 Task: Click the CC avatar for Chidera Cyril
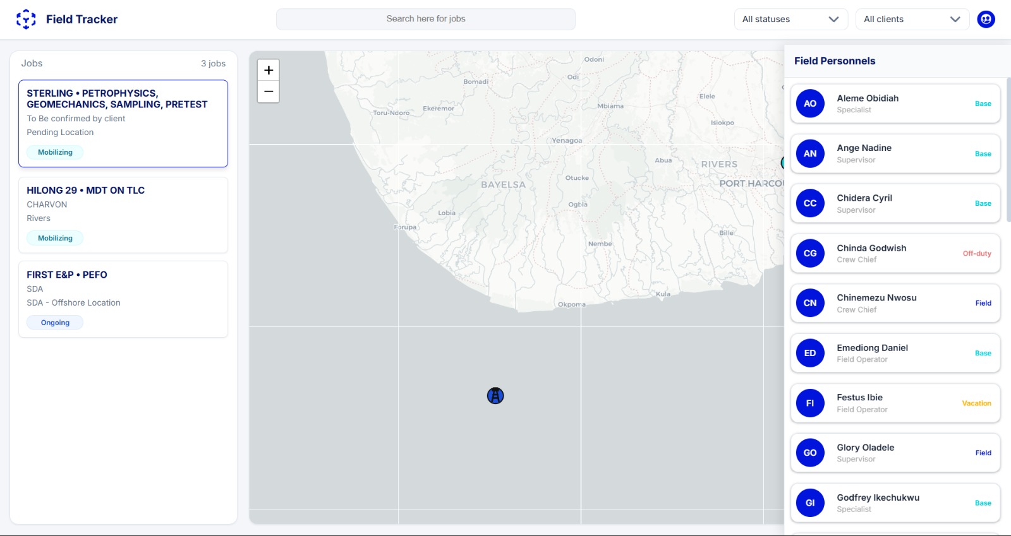pyautogui.click(x=810, y=203)
